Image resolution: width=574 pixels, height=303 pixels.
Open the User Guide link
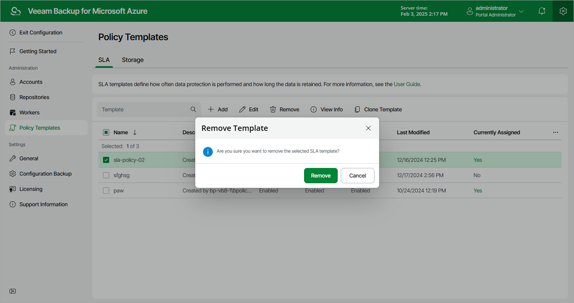pyautogui.click(x=407, y=84)
